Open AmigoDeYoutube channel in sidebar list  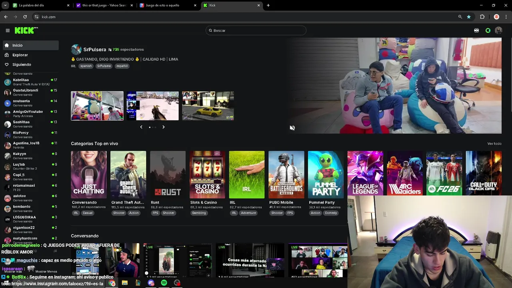tap(30, 114)
